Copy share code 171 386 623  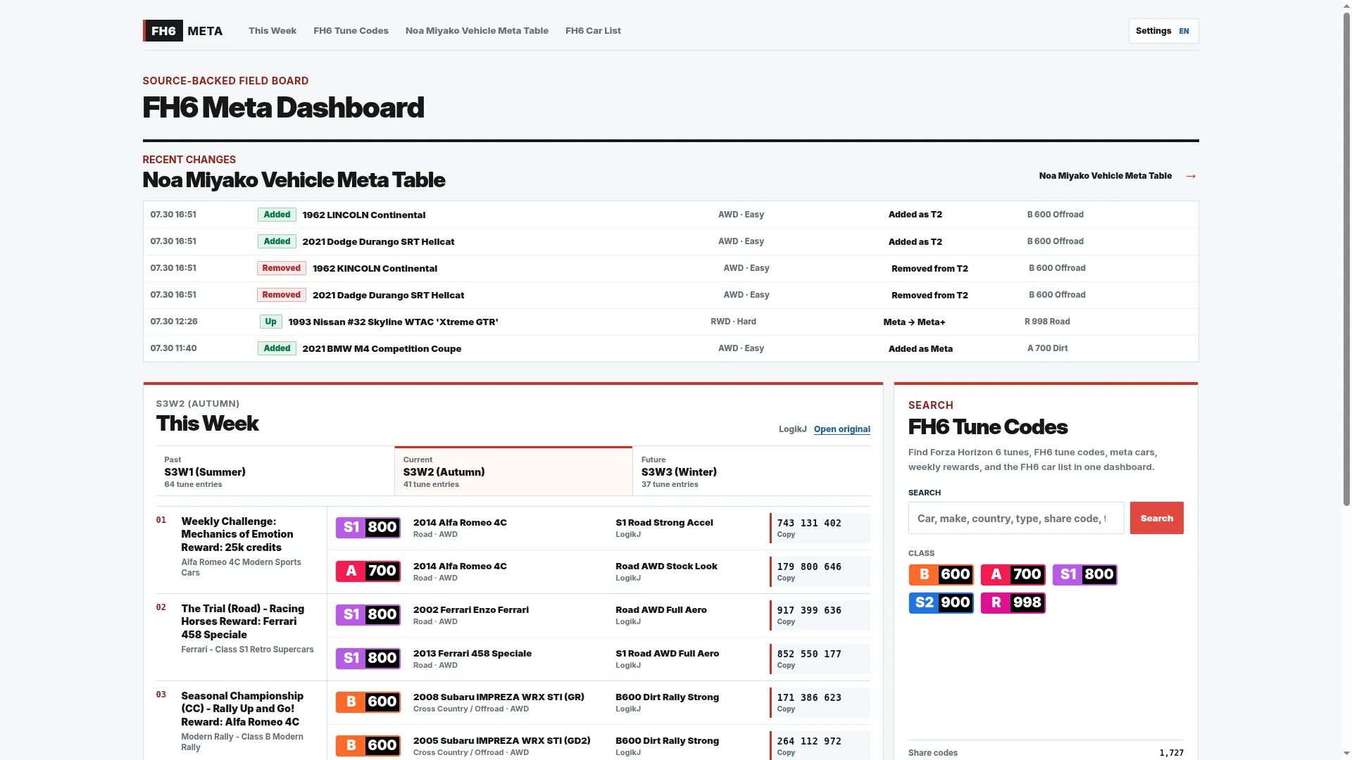[820, 702]
